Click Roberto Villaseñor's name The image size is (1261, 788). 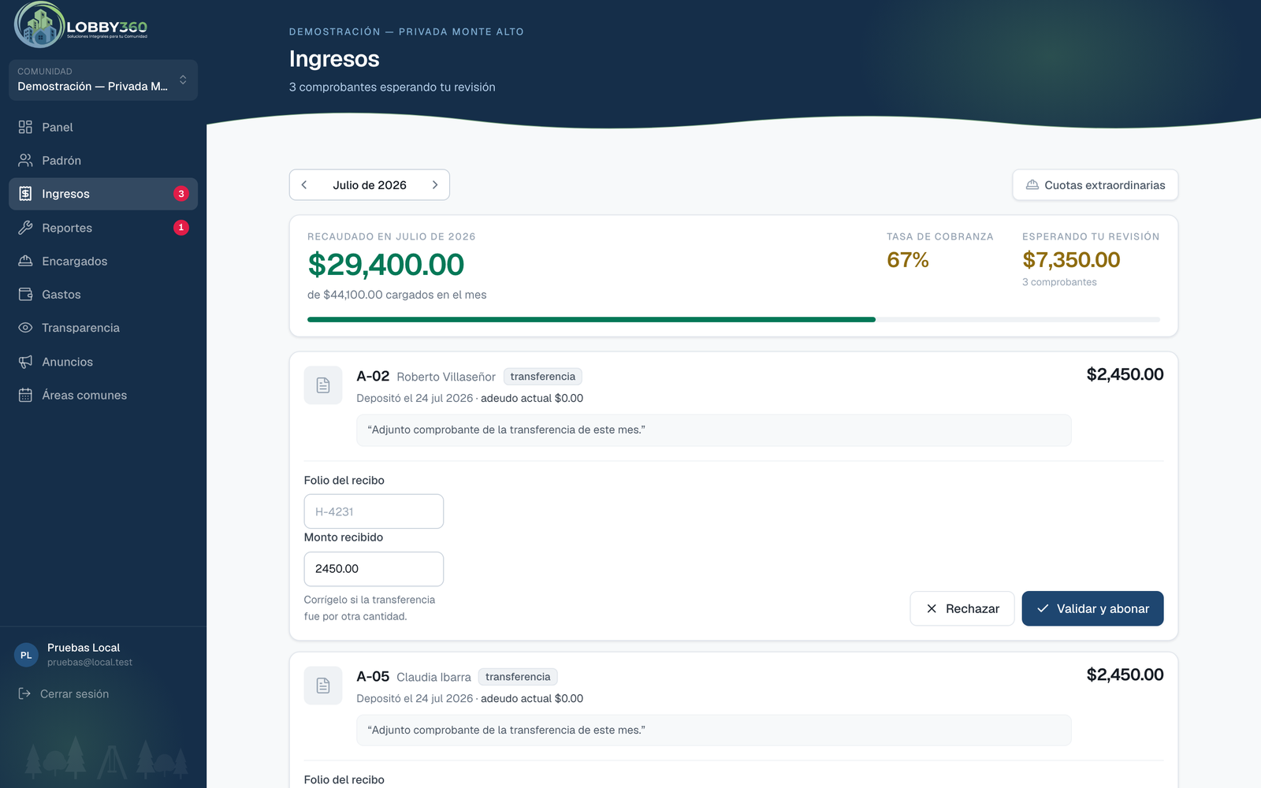coord(446,377)
